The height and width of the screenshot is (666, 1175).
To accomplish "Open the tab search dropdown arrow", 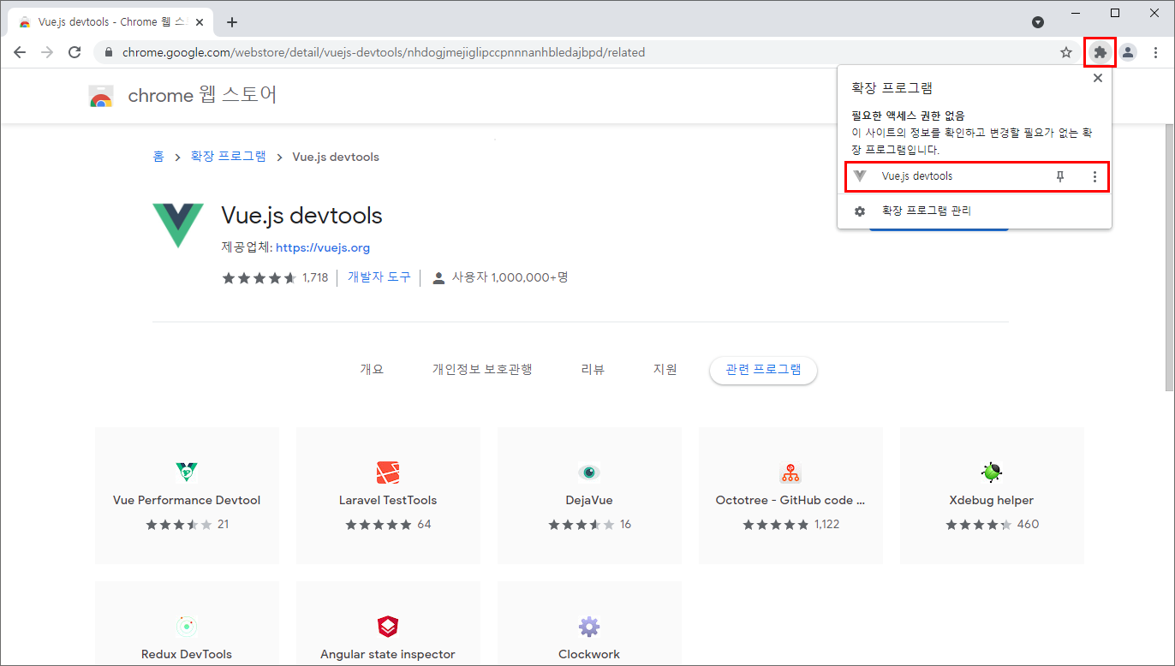I will tap(1038, 22).
